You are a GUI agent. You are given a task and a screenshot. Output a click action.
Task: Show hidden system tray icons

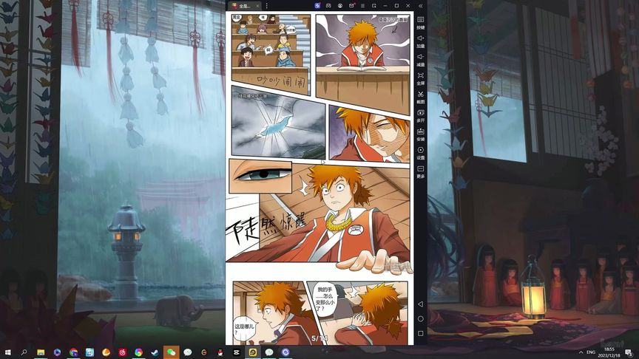581,352
